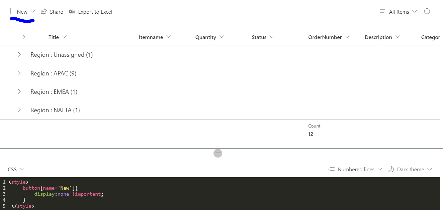Screen dimensions: 443x216
Task: Expand the Region APAC group
Action: pos(19,73)
